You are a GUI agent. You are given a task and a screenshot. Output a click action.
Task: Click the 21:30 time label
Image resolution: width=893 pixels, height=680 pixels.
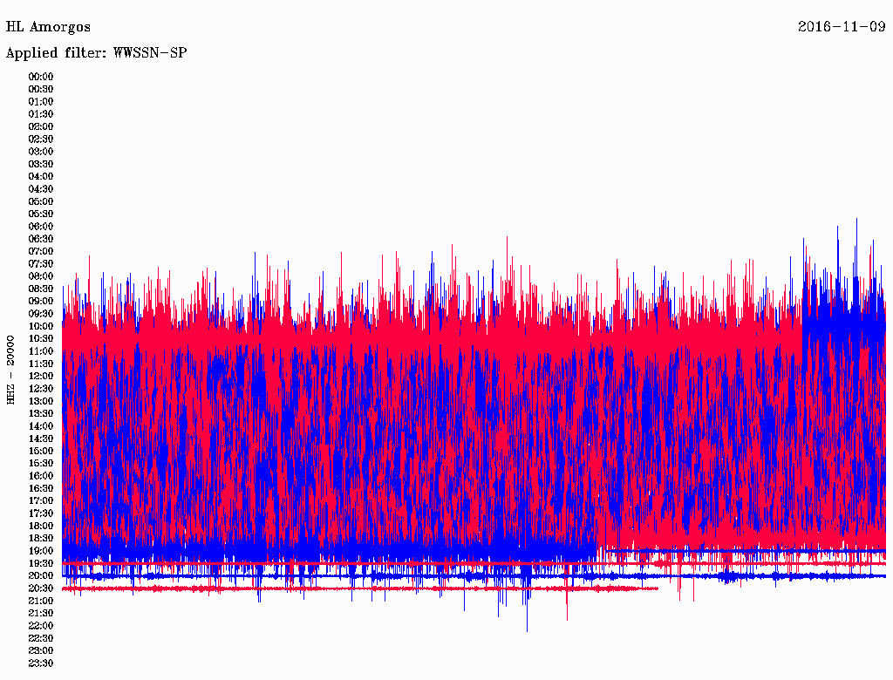click(x=41, y=614)
